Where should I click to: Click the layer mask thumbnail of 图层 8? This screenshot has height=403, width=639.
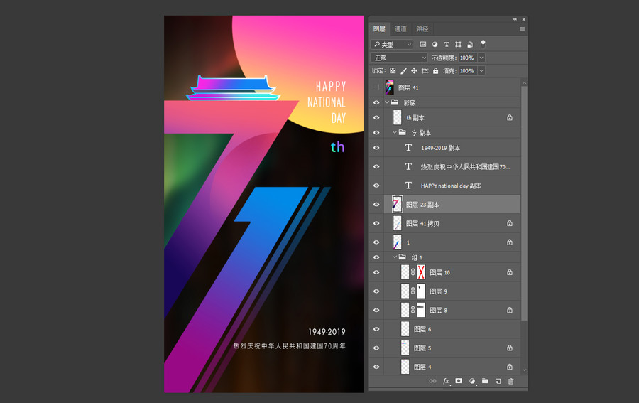[x=421, y=310]
